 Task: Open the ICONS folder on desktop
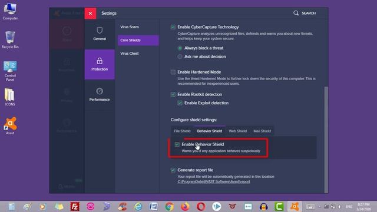[10, 97]
